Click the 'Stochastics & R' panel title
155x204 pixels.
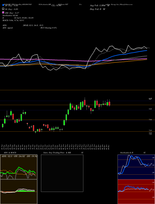126,153
